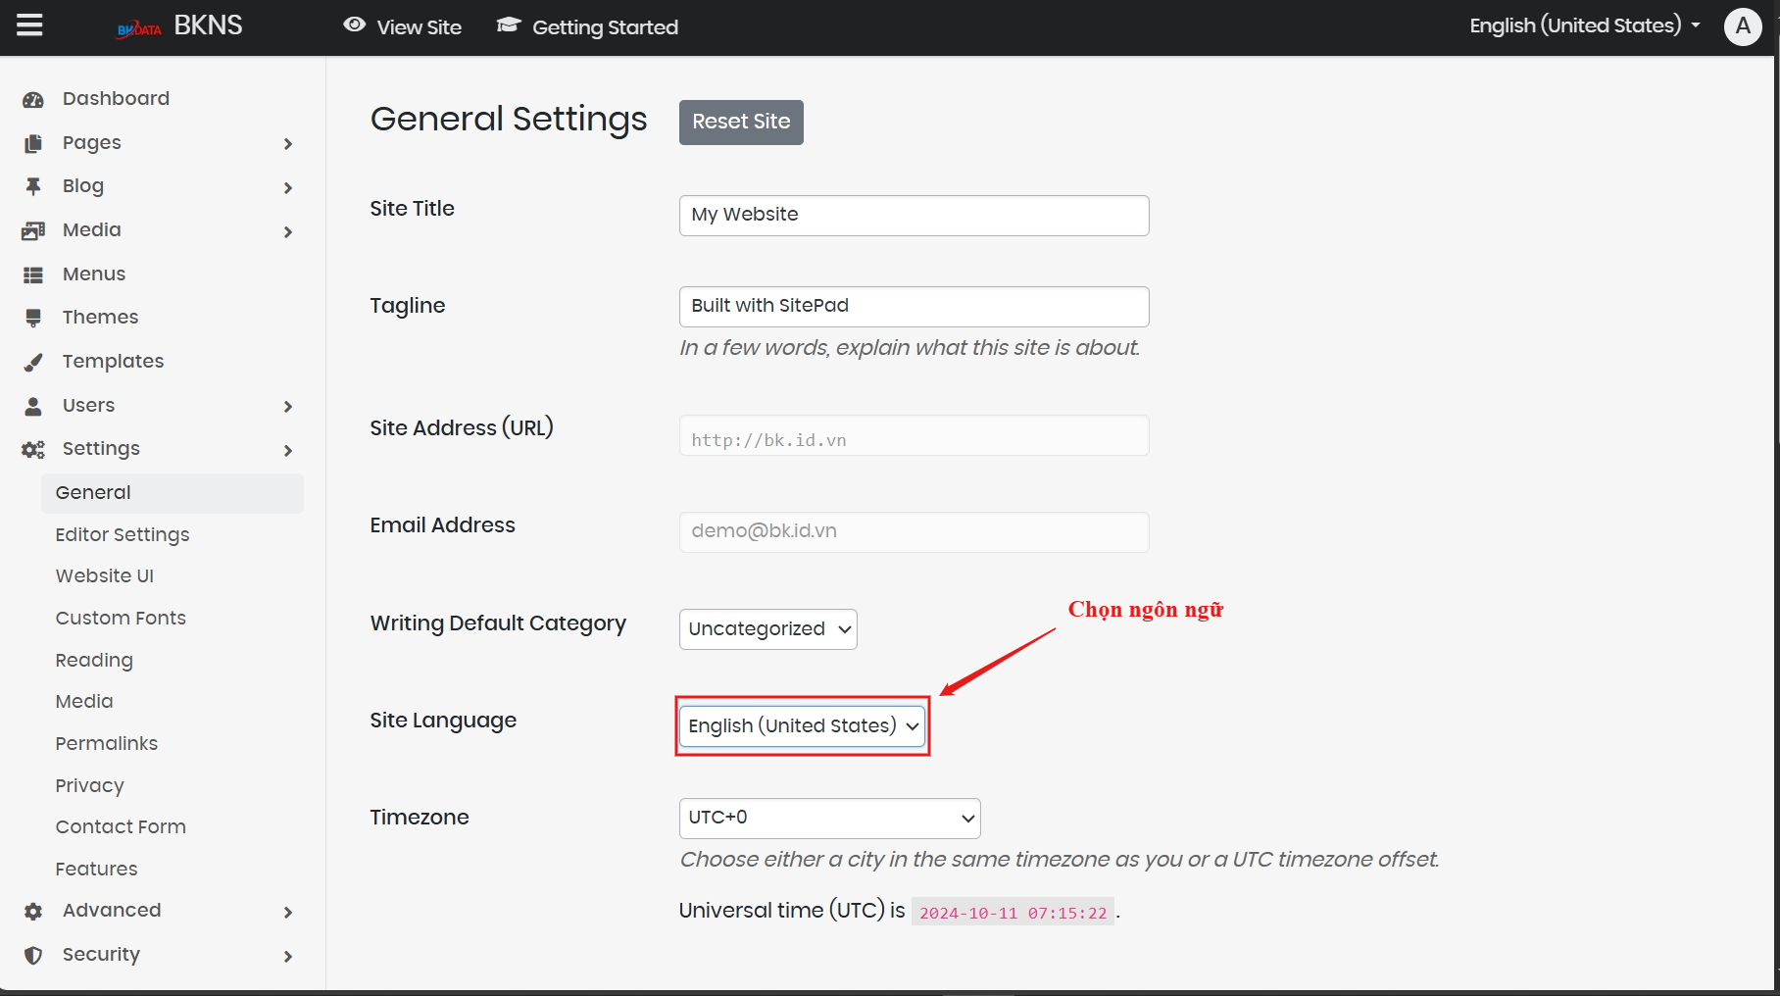Open the Themes sidebar item
Image resolution: width=1780 pixels, height=996 pixels.
[100, 317]
